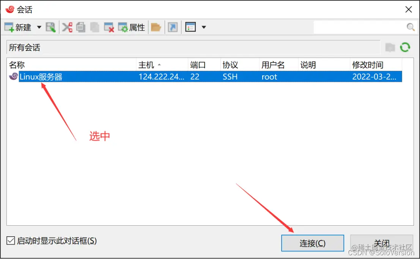The height and width of the screenshot is (259, 420).
Task: Click the 端口 column header
Action: coord(195,64)
